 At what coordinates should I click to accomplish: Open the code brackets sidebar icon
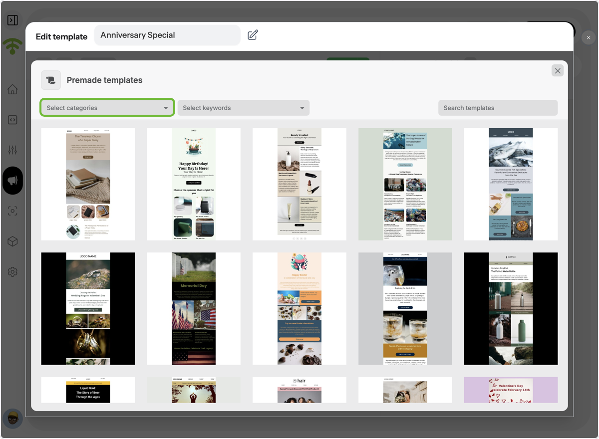(x=12, y=120)
